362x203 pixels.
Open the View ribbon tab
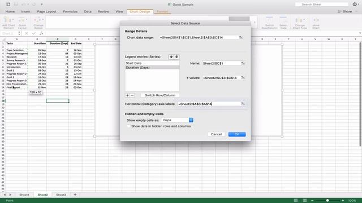[119, 11]
